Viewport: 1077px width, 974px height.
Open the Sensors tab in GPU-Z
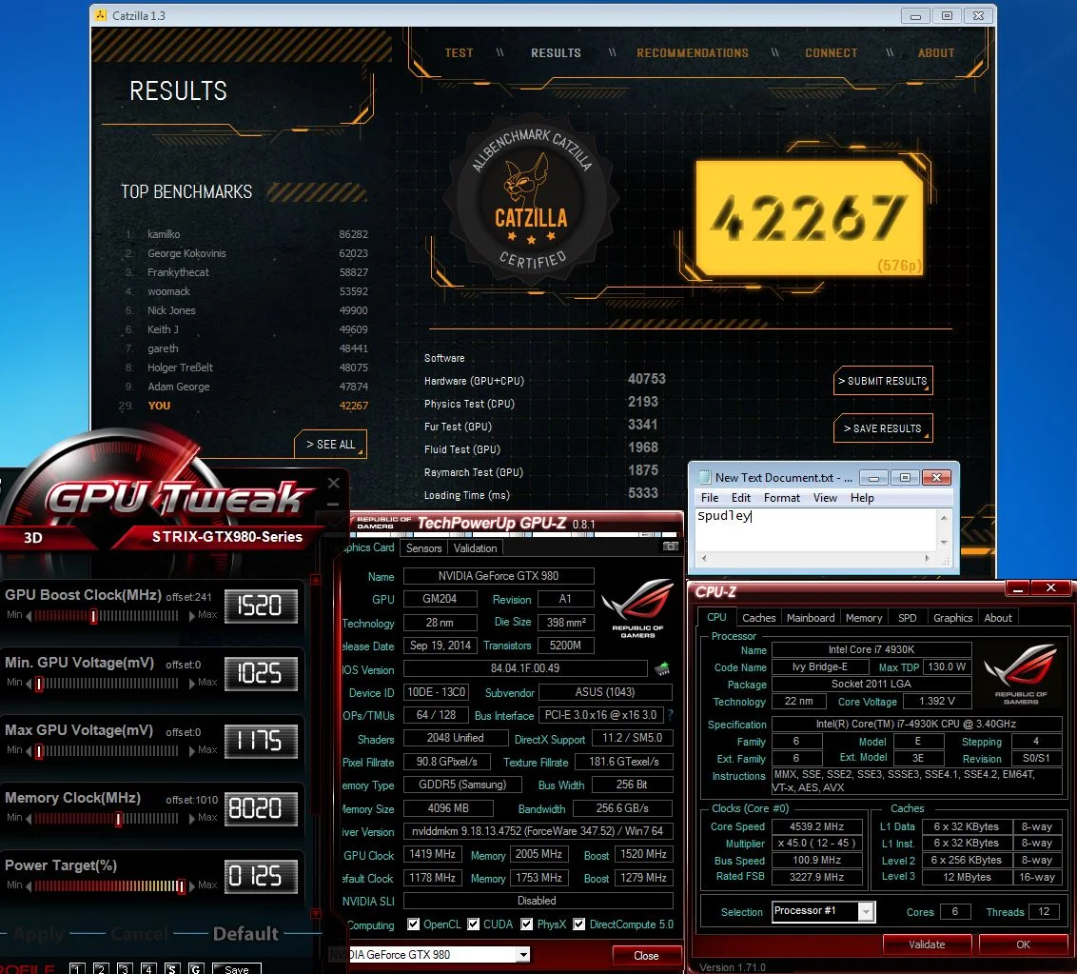tap(423, 547)
